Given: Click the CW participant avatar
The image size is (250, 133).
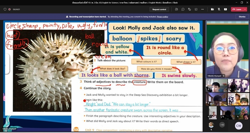Looking at the screenshot, I should tap(239, 126).
